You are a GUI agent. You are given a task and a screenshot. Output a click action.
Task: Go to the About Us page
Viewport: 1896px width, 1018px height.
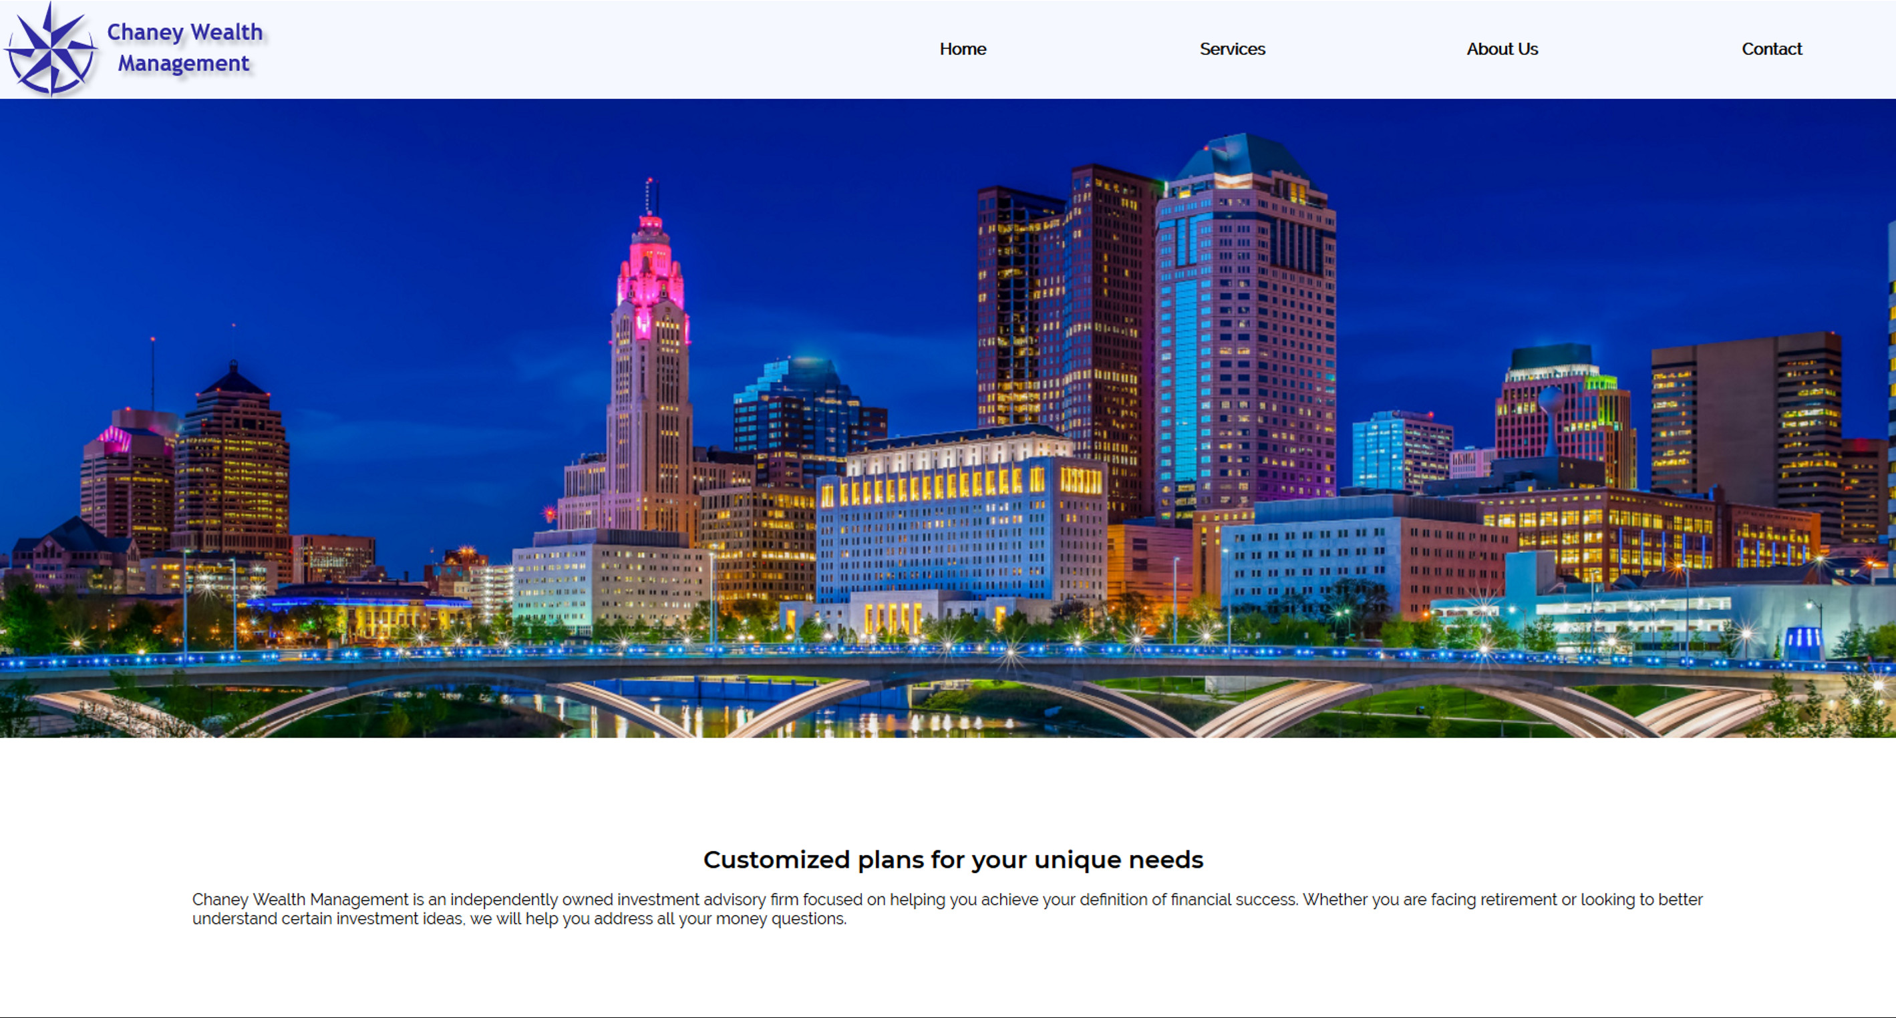1501,49
